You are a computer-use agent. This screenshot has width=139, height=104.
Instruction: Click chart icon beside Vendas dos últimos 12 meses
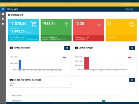tap(11, 80)
